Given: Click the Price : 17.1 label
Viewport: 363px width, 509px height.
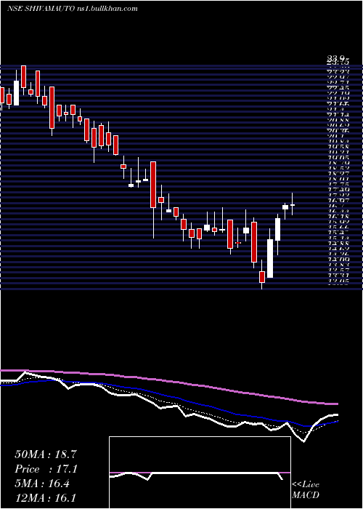Looking at the screenshot, I should pyautogui.click(x=46, y=469).
